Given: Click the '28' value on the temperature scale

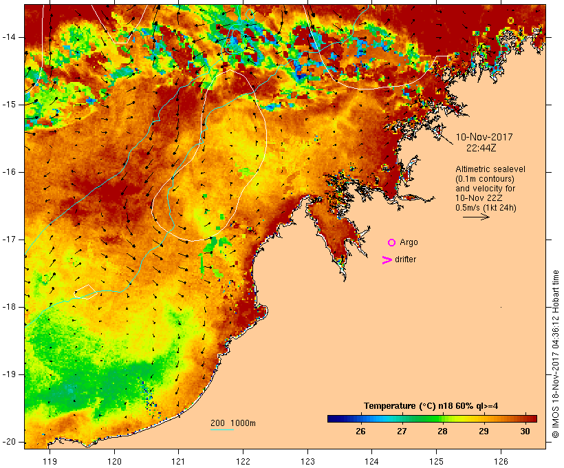Looking at the screenshot, I should (x=442, y=431).
